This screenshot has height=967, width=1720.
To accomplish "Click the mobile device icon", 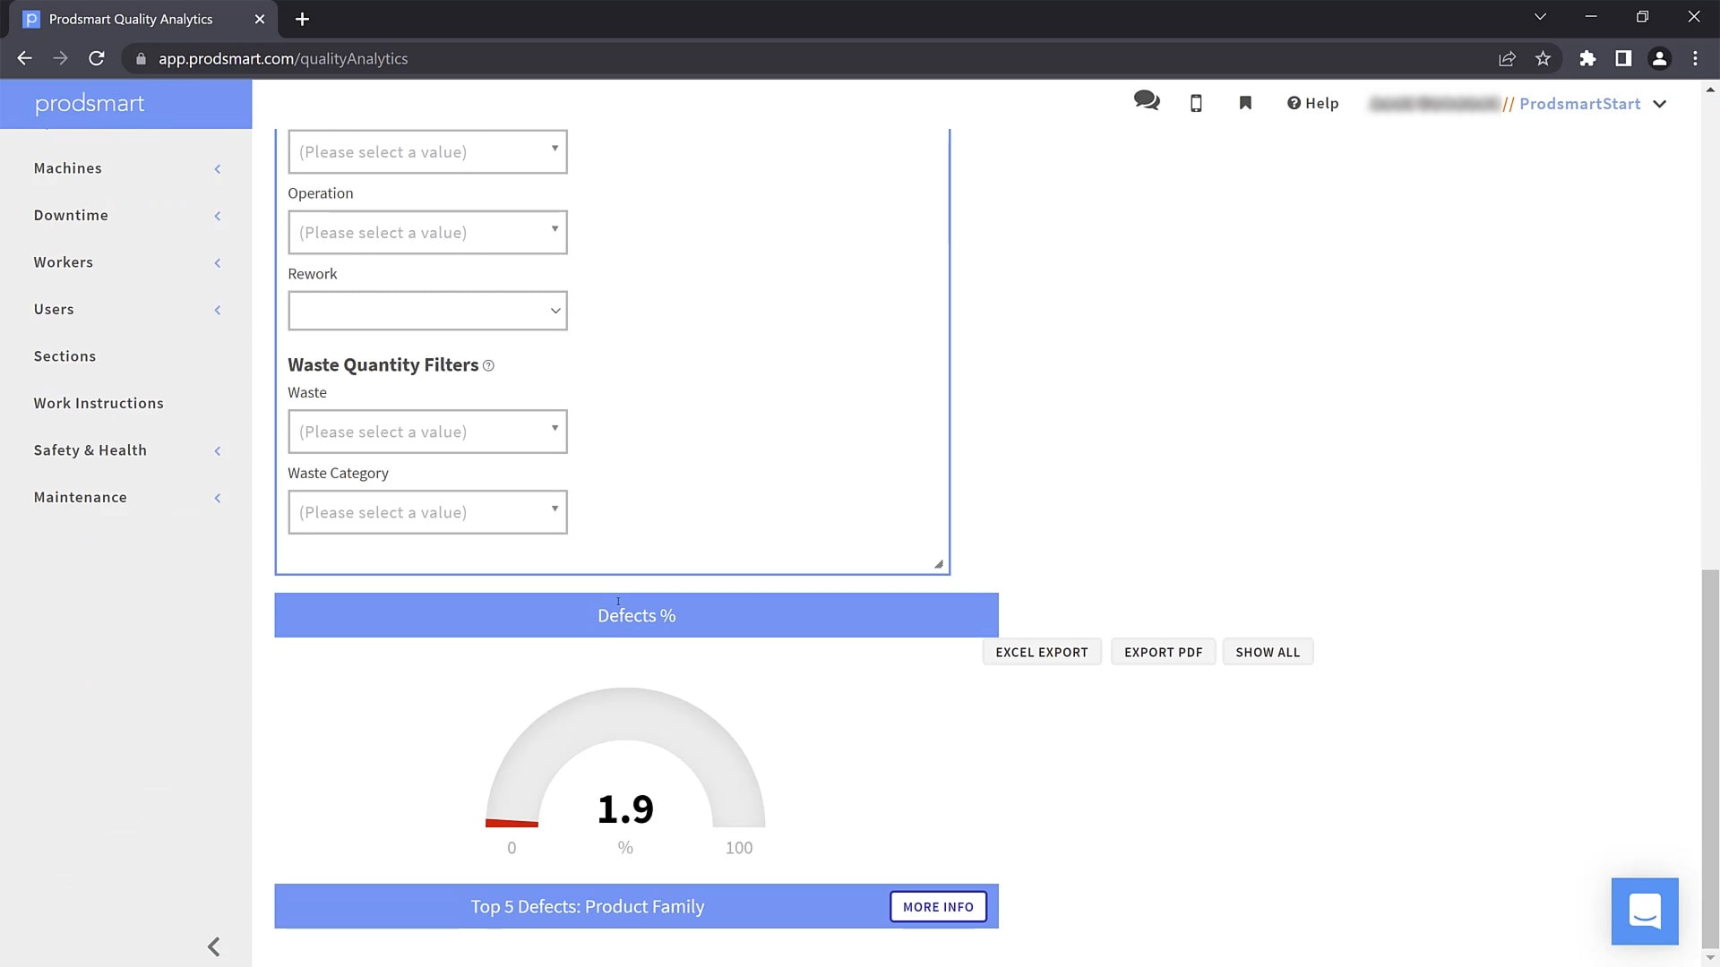I will [x=1196, y=103].
